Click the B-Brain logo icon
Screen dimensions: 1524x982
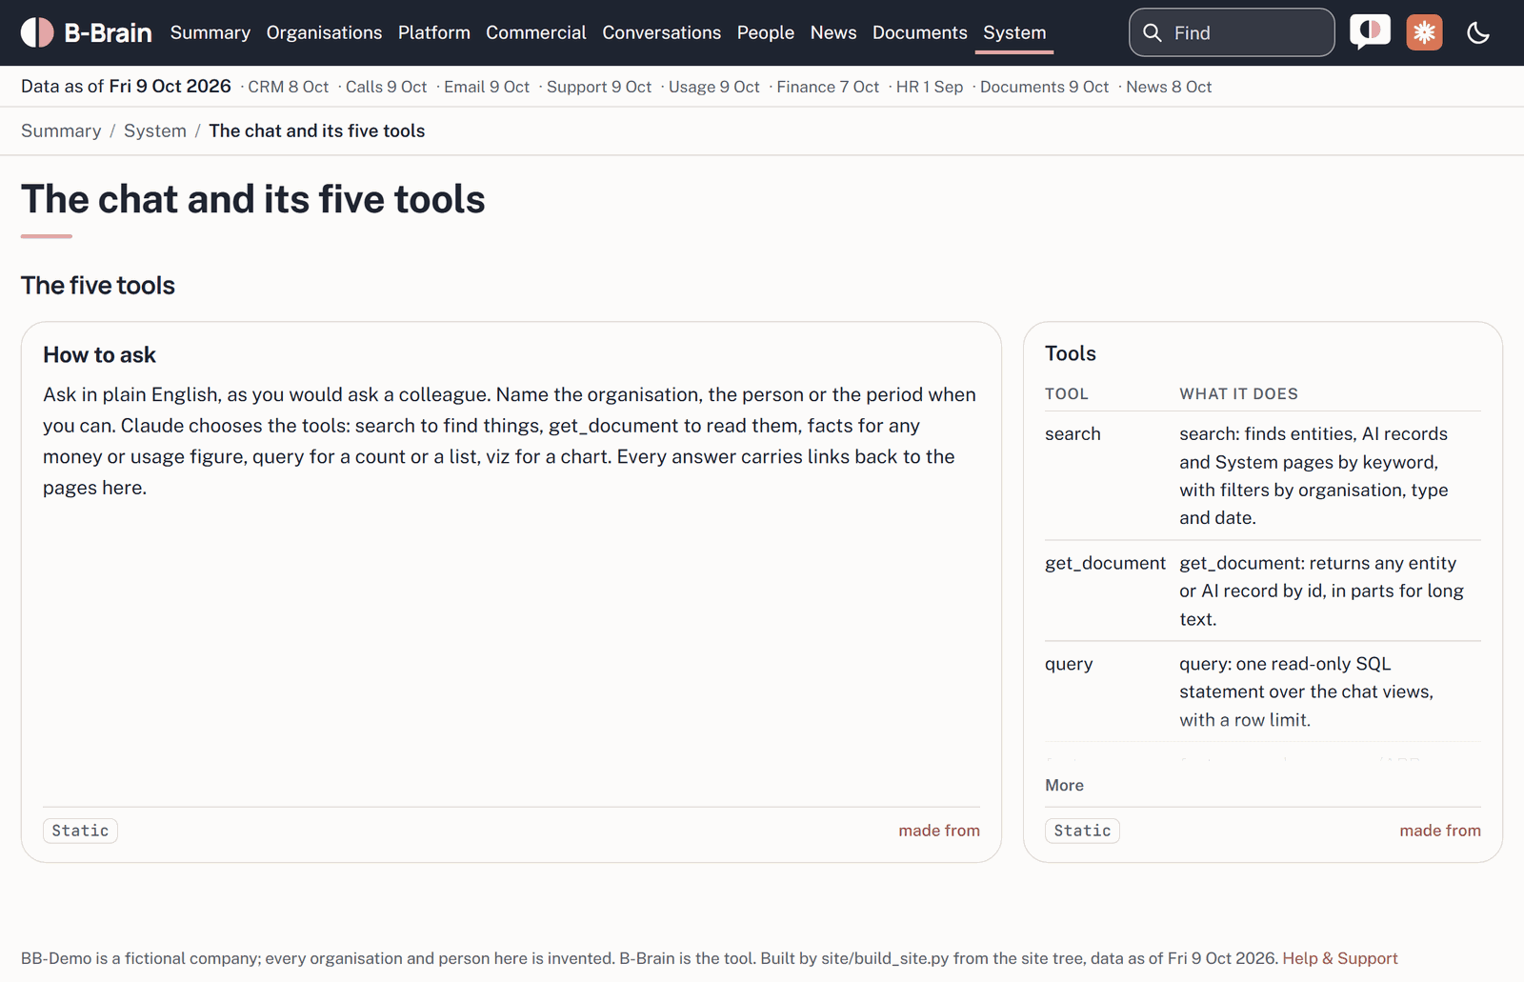(x=37, y=32)
